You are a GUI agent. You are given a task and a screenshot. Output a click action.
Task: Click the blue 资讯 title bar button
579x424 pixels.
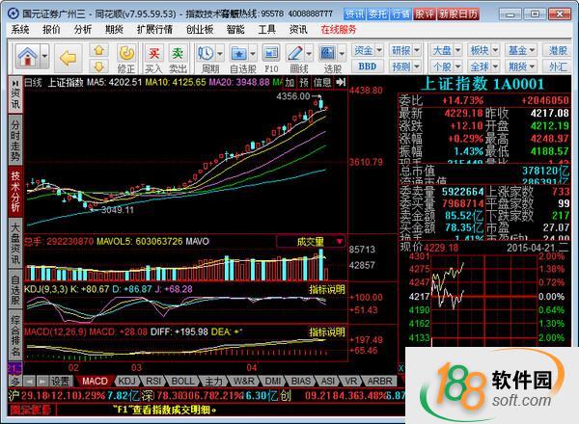coord(354,14)
